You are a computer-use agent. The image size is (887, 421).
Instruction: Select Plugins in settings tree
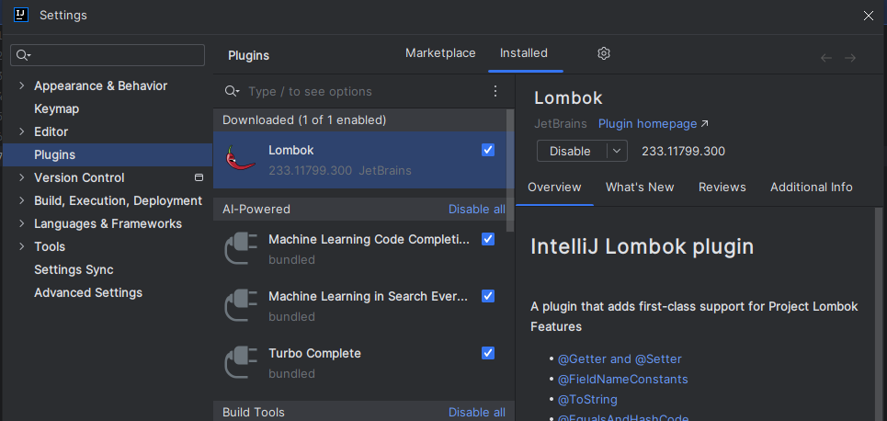[108, 154]
